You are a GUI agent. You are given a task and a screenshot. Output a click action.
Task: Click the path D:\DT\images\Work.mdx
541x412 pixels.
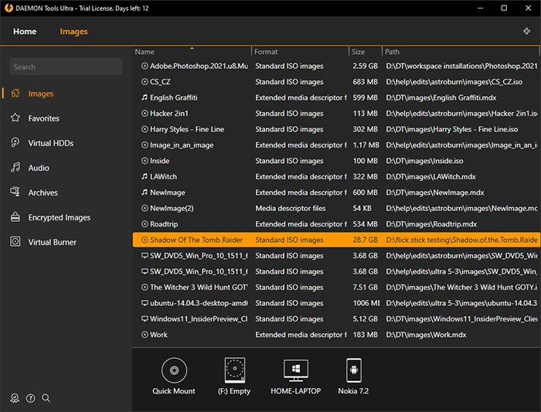pos(426,335)
